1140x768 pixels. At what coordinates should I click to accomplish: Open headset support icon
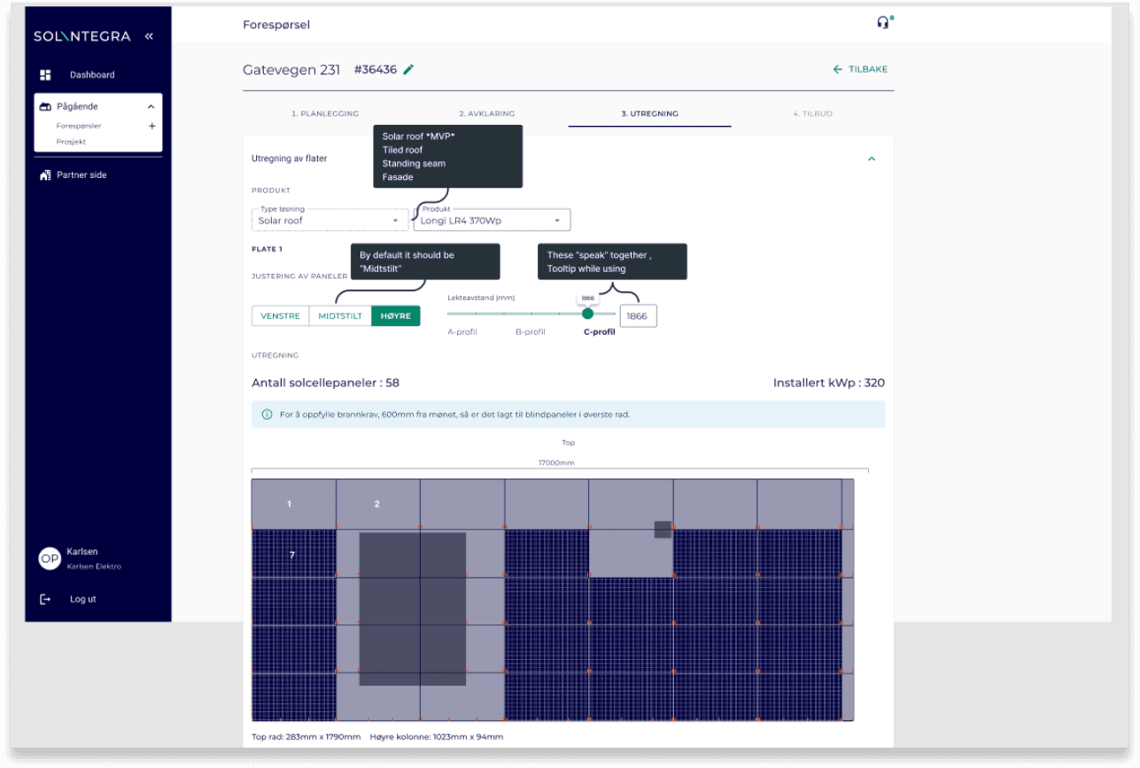(882, 23)
